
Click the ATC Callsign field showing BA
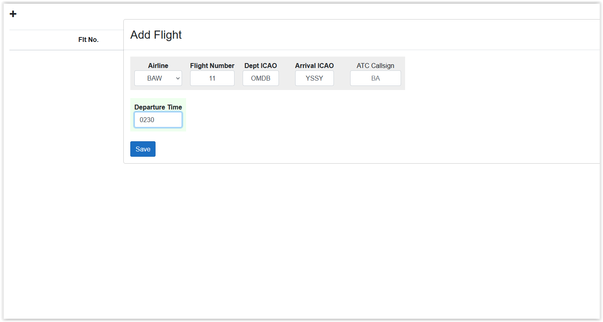coord(375,78)
